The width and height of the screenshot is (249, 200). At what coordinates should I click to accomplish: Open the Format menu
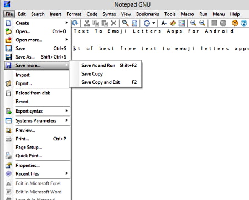[74, 14]
